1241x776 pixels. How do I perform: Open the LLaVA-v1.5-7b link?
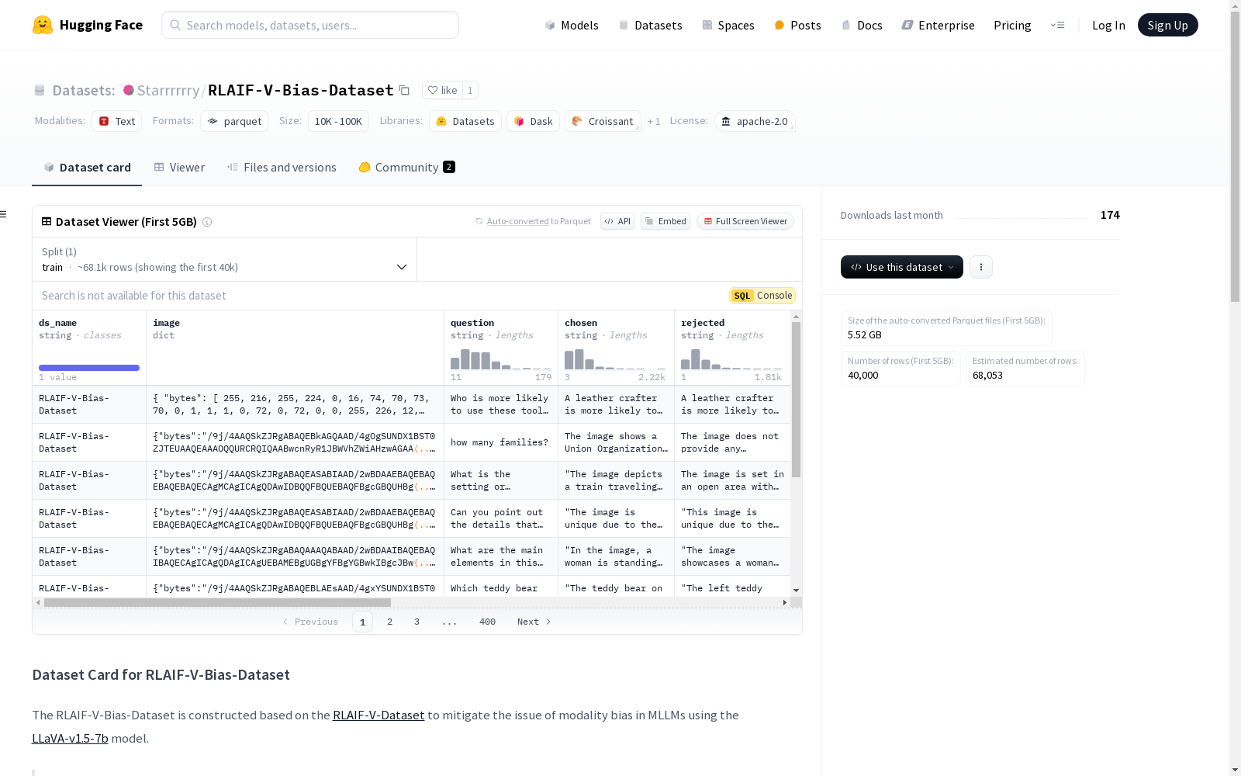pos(70,738)
